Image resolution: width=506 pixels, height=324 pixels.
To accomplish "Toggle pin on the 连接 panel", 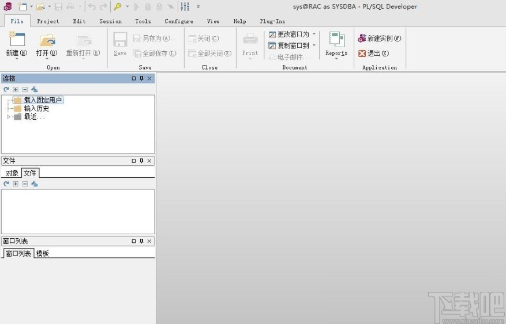I will tap(141, 78).
